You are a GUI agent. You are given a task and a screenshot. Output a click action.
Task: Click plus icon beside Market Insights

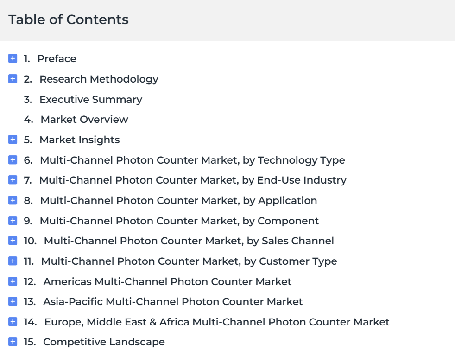point(13,140)
